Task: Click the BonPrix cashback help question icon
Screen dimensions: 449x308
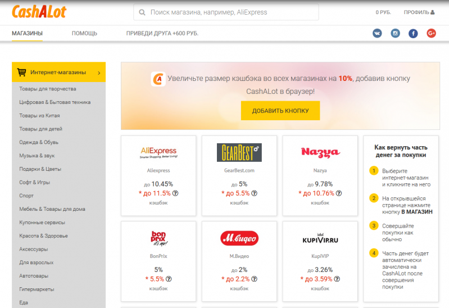Action: 169,279
